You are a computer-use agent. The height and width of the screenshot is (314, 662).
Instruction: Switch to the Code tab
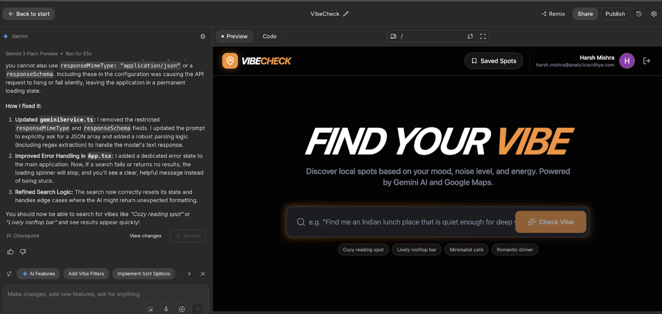269,37
